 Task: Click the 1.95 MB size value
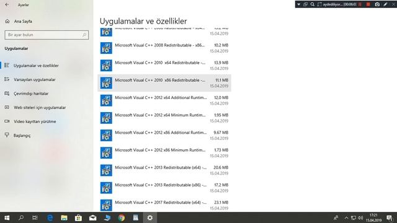(x=221, y=115)
